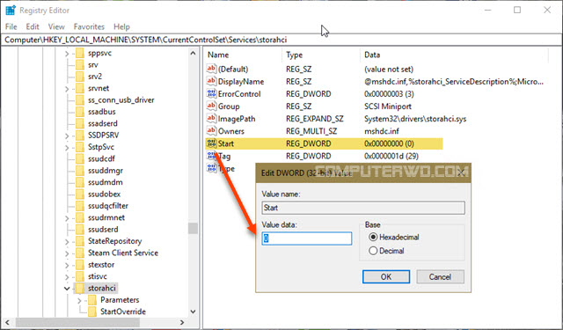Expand the sppsvc tree node

pos(67,54)
